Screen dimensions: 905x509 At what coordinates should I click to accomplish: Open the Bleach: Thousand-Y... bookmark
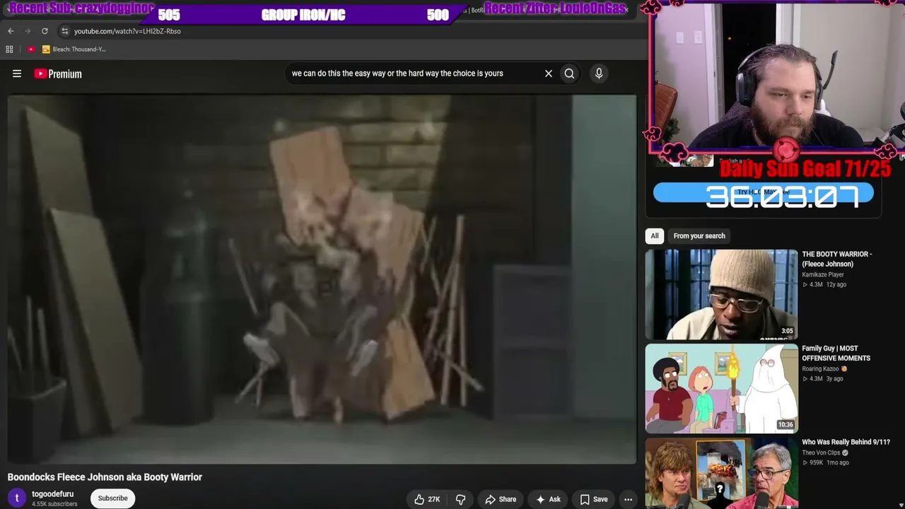coord(74,49)
